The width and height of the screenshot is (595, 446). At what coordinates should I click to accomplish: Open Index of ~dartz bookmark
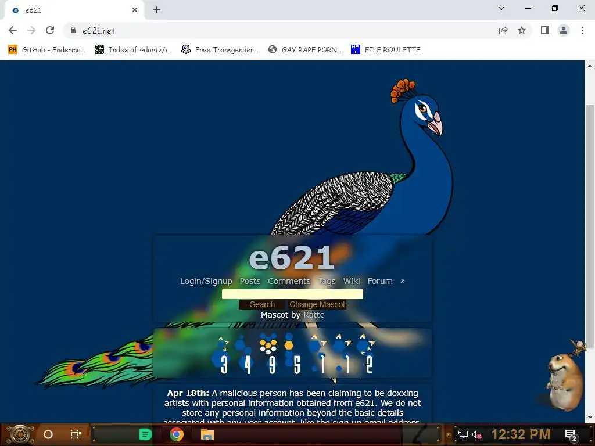point(133,50)
